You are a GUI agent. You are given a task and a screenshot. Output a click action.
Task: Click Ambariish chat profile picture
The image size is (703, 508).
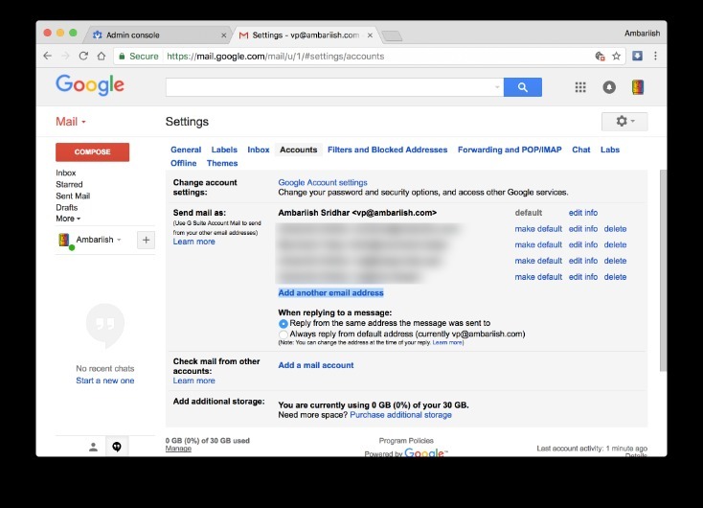pyautogui.click(x=64, y=240)
